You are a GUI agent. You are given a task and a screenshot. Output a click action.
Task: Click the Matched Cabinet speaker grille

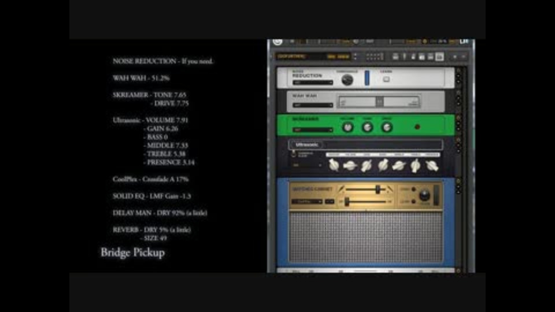click(x=366, y=237)
